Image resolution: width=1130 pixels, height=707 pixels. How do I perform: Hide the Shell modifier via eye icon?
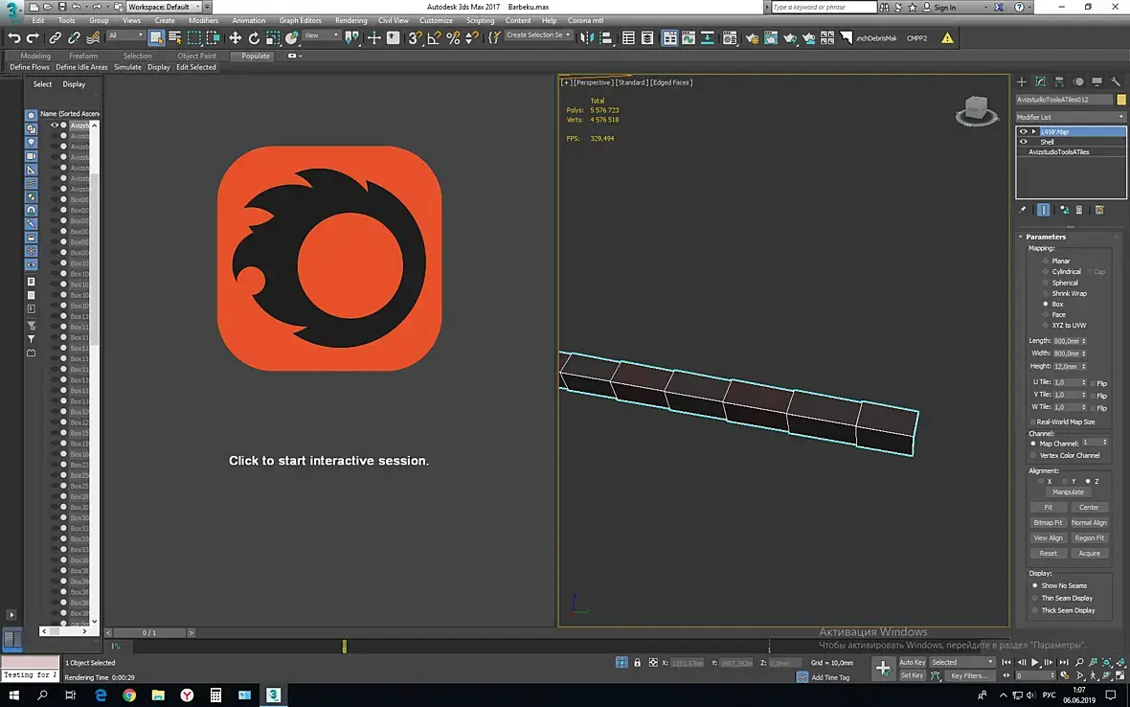point(1024,142)
